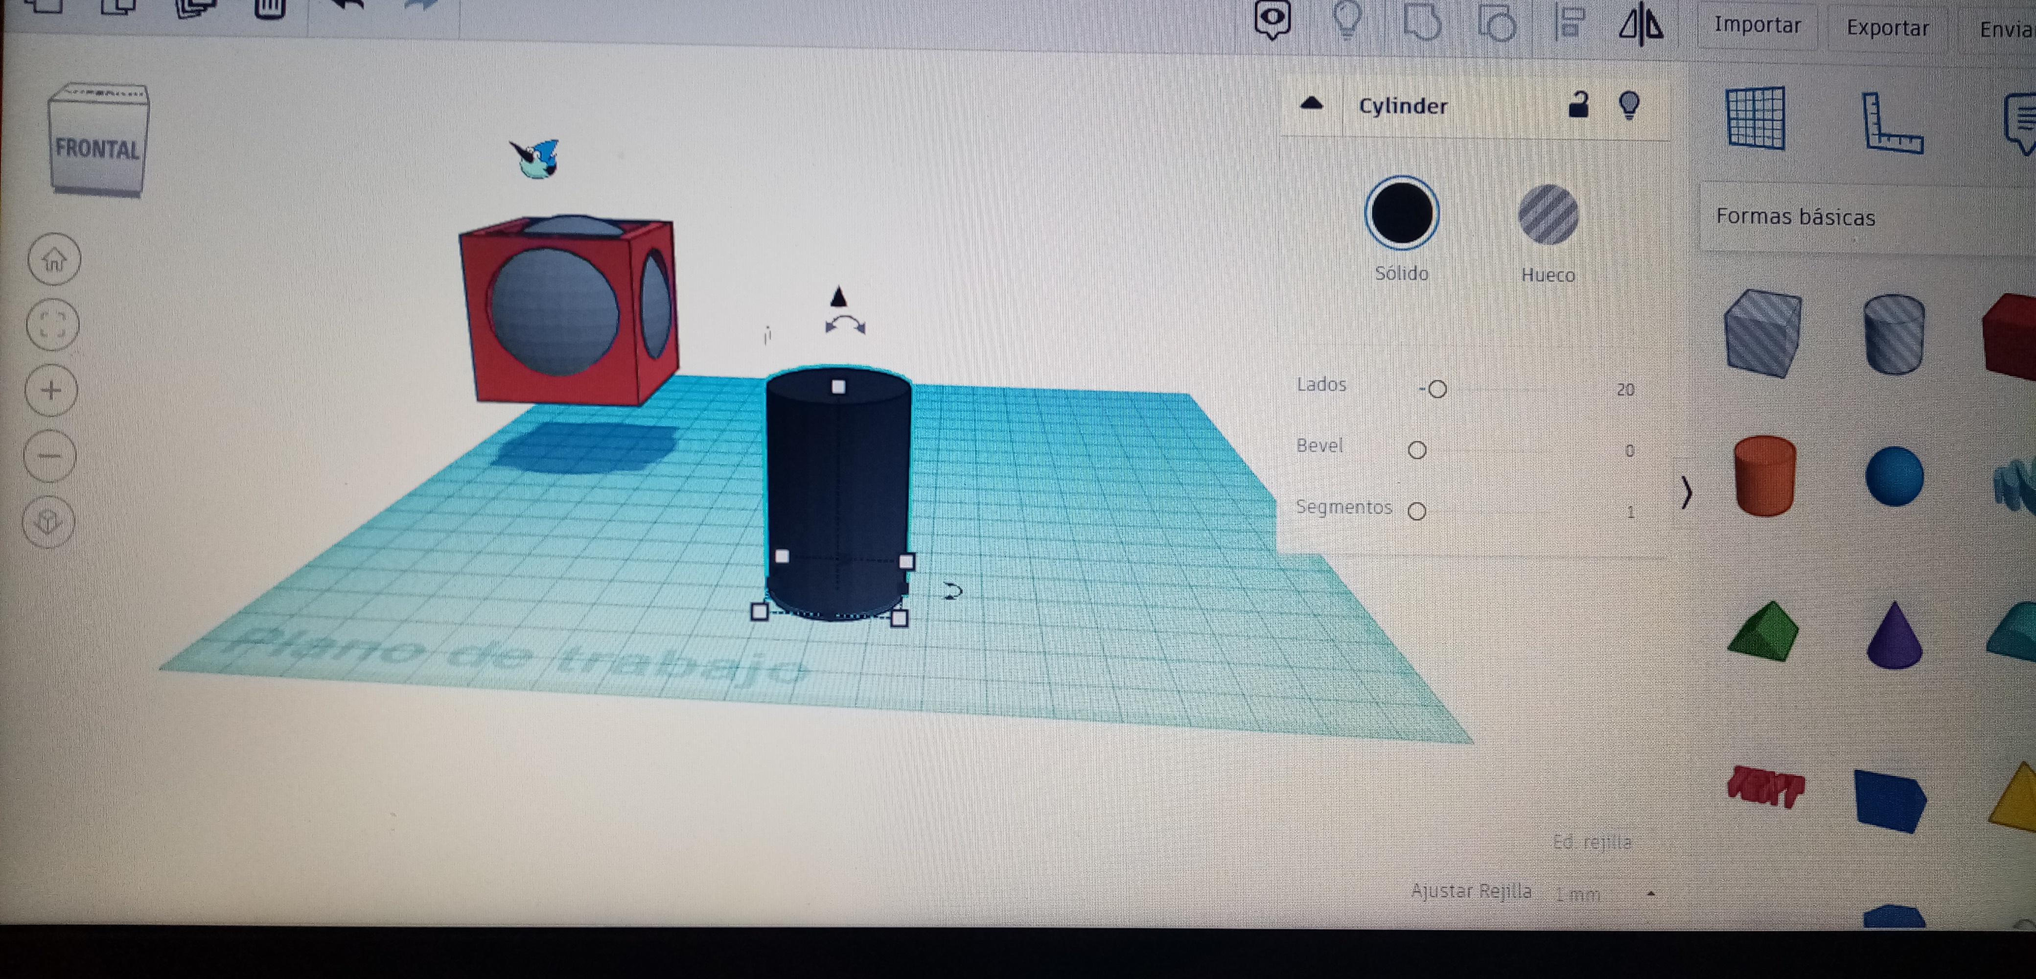Toggle the lock editing padlock icon
The height and width of the screenshot is (979, 2036).
click(x=1577, y=105)
